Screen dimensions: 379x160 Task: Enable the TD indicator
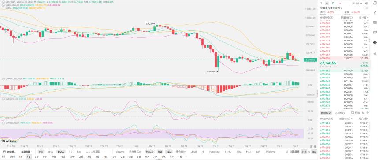(x=71, y=152)
